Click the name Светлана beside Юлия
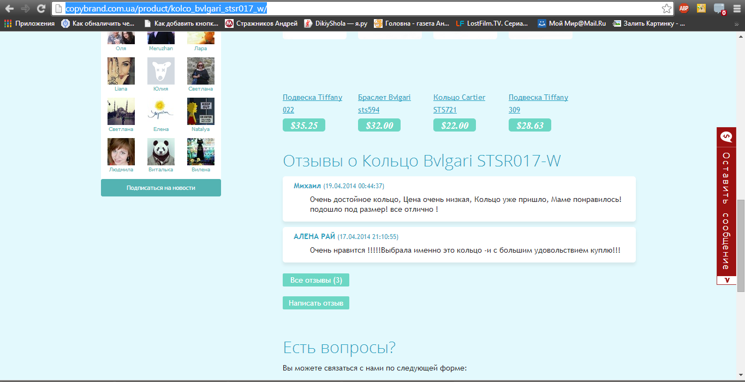This screenshot has height=382, width=745. (x=201, y=89)
